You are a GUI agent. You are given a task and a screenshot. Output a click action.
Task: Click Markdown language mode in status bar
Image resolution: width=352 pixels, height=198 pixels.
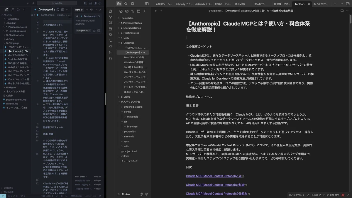tap(76, 196)
